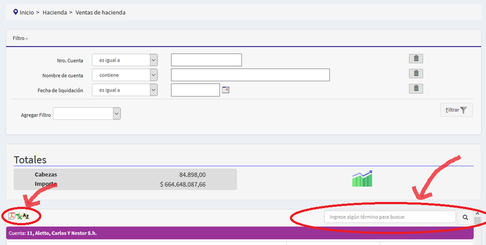The height and width of the screenshot is (245, 486).
Task: Export the list to PDF
Action: click(12, 216)
